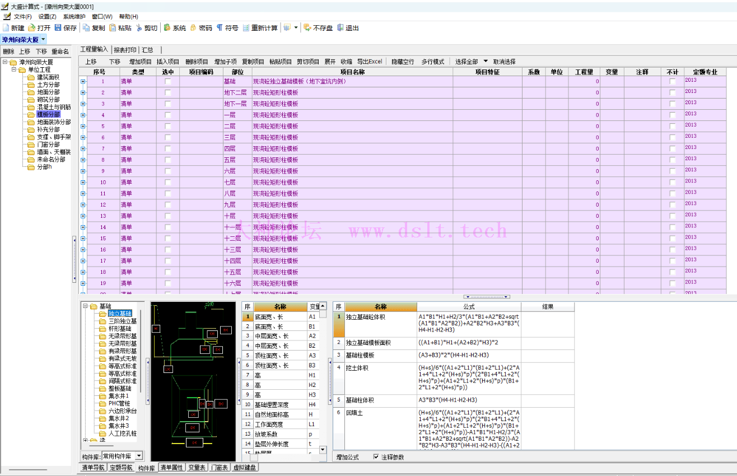Select the 挖土体积 formula row

(x=454, y=378)
